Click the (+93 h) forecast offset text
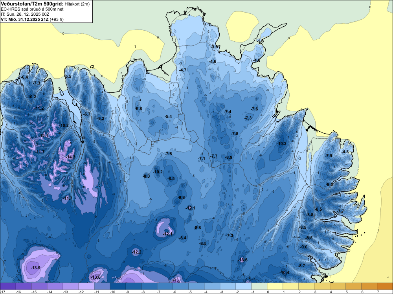The width and height of the screenshot is (393, 294). tap(57, 19)
